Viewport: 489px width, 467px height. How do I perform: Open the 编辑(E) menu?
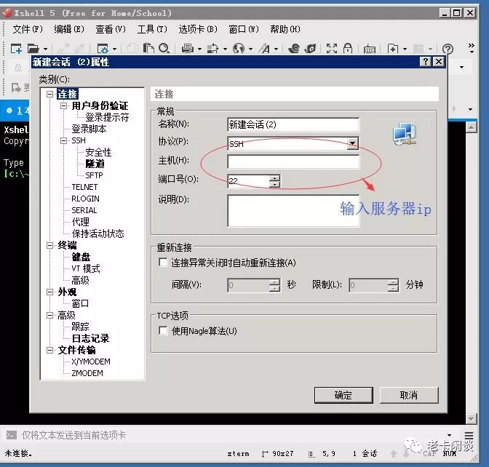[69, 29]
